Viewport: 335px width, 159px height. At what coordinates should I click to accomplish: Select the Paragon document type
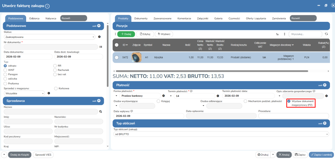click(x=5, y=74)
